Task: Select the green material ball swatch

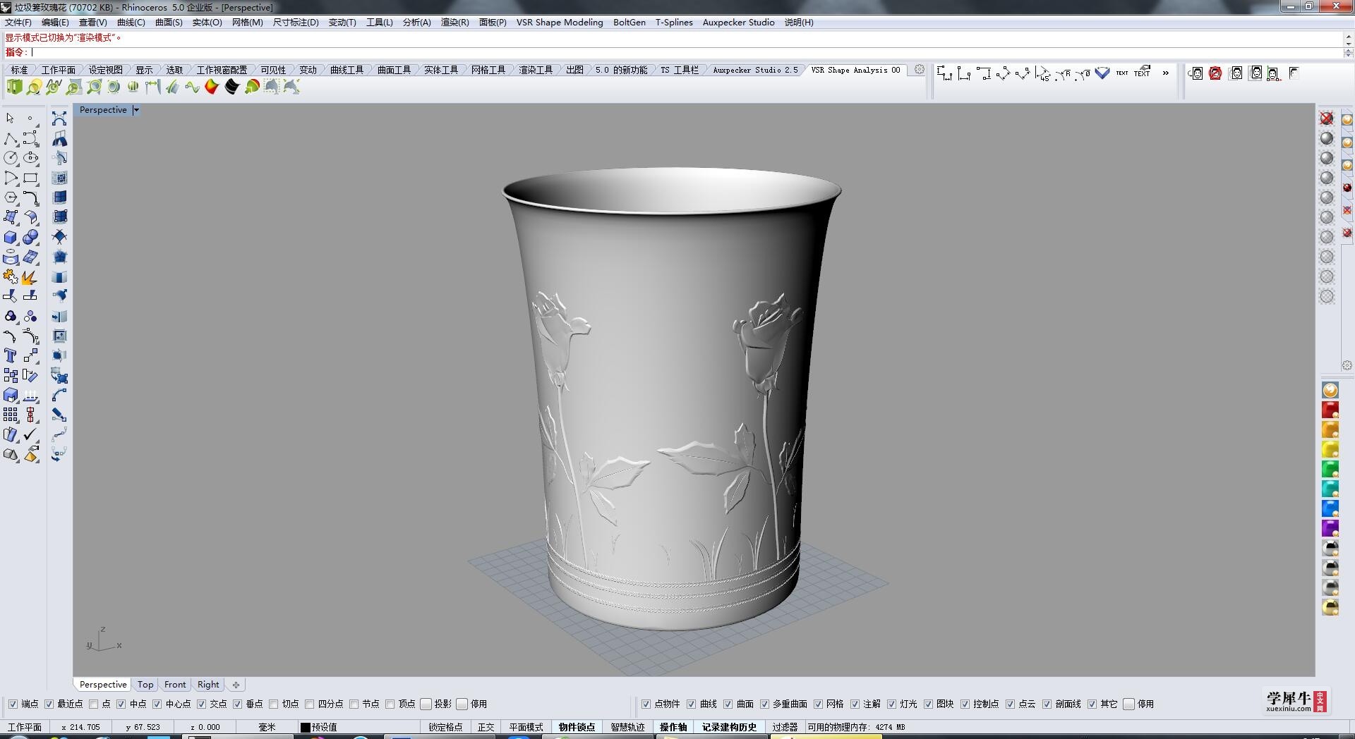Action: (1330, 469)
